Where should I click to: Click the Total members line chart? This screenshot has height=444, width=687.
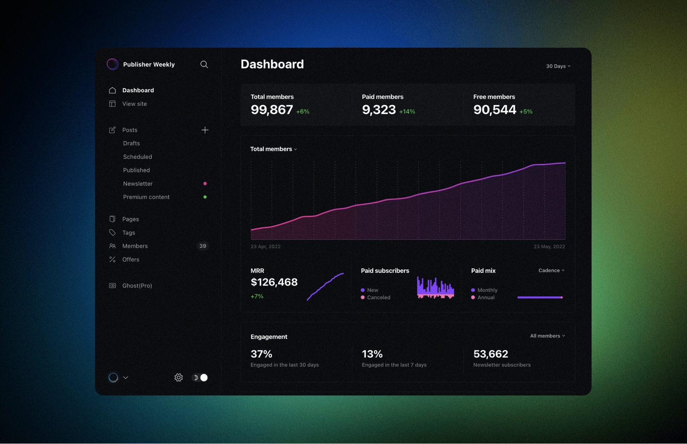pos(408,201)
